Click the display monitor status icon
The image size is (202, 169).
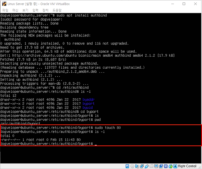click(156, 166)
